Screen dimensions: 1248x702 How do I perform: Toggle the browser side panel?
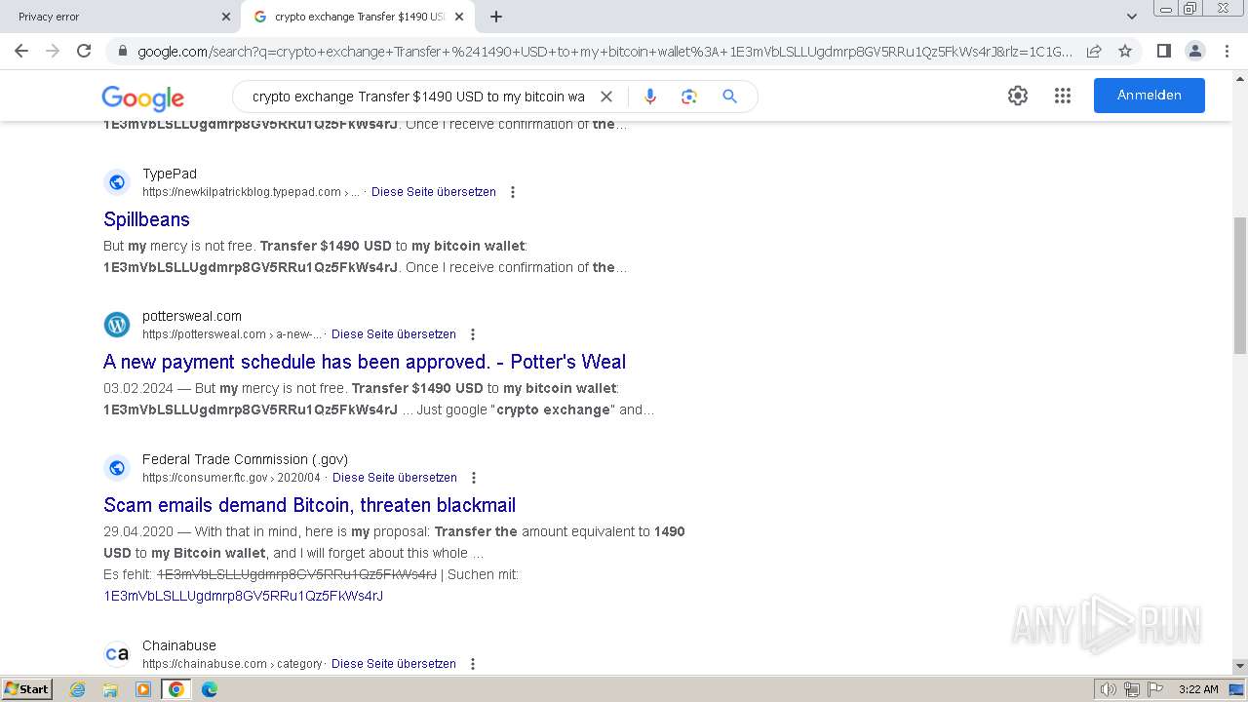click(1163, 51)
